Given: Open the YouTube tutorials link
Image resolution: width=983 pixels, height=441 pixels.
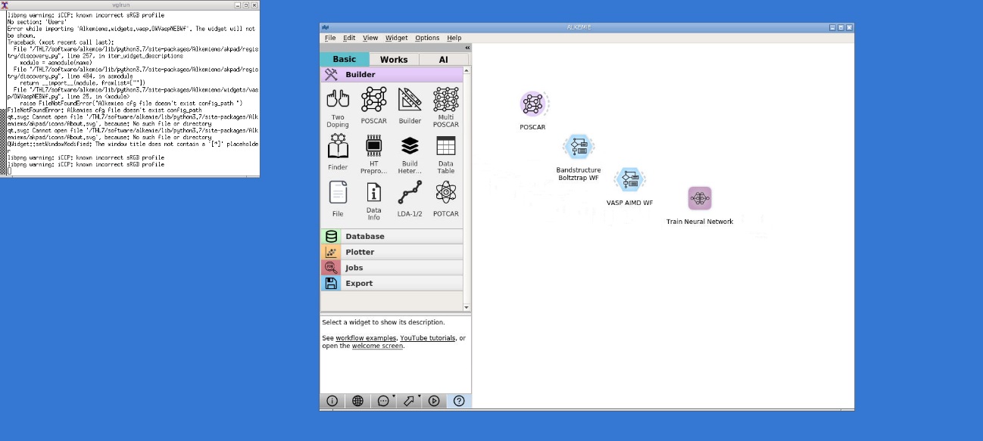Looking at the screenshot, I should (428, 338).
